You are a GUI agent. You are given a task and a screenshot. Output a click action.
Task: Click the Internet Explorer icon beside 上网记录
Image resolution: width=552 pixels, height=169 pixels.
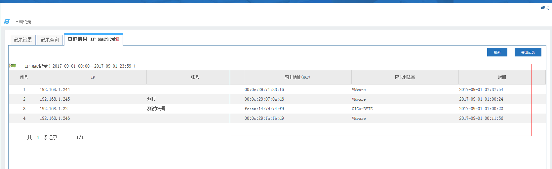(7, 21)
